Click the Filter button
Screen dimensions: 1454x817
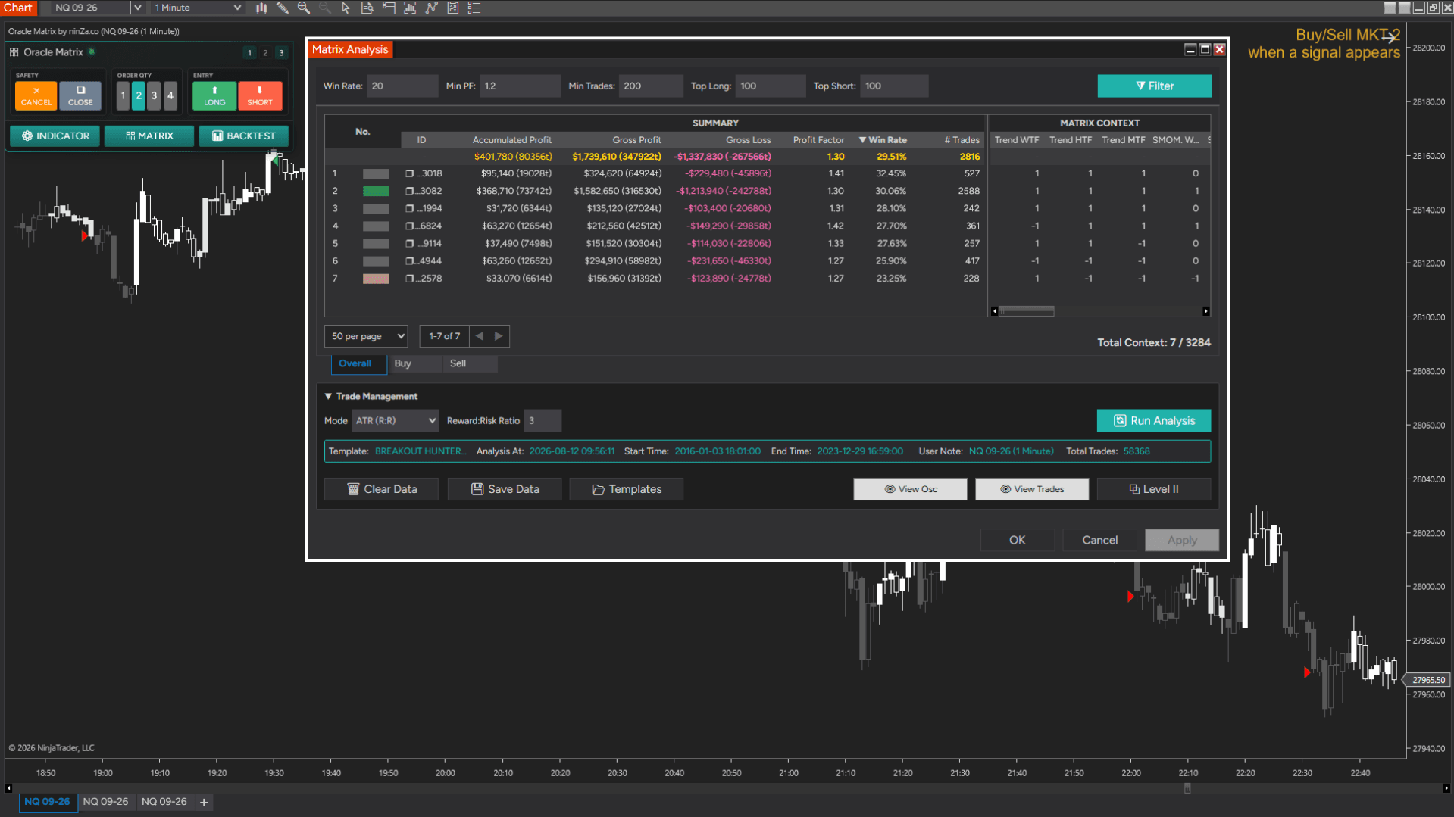pos(1155,86)
